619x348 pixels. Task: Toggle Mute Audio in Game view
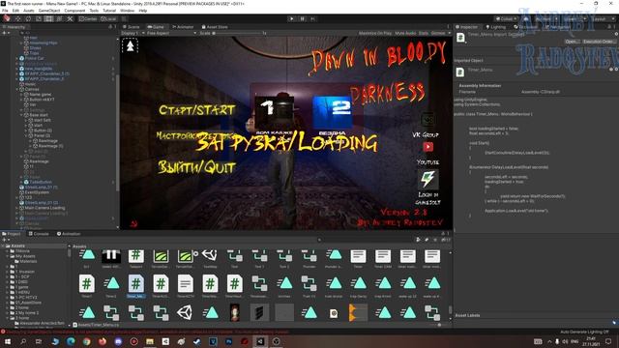405,33
